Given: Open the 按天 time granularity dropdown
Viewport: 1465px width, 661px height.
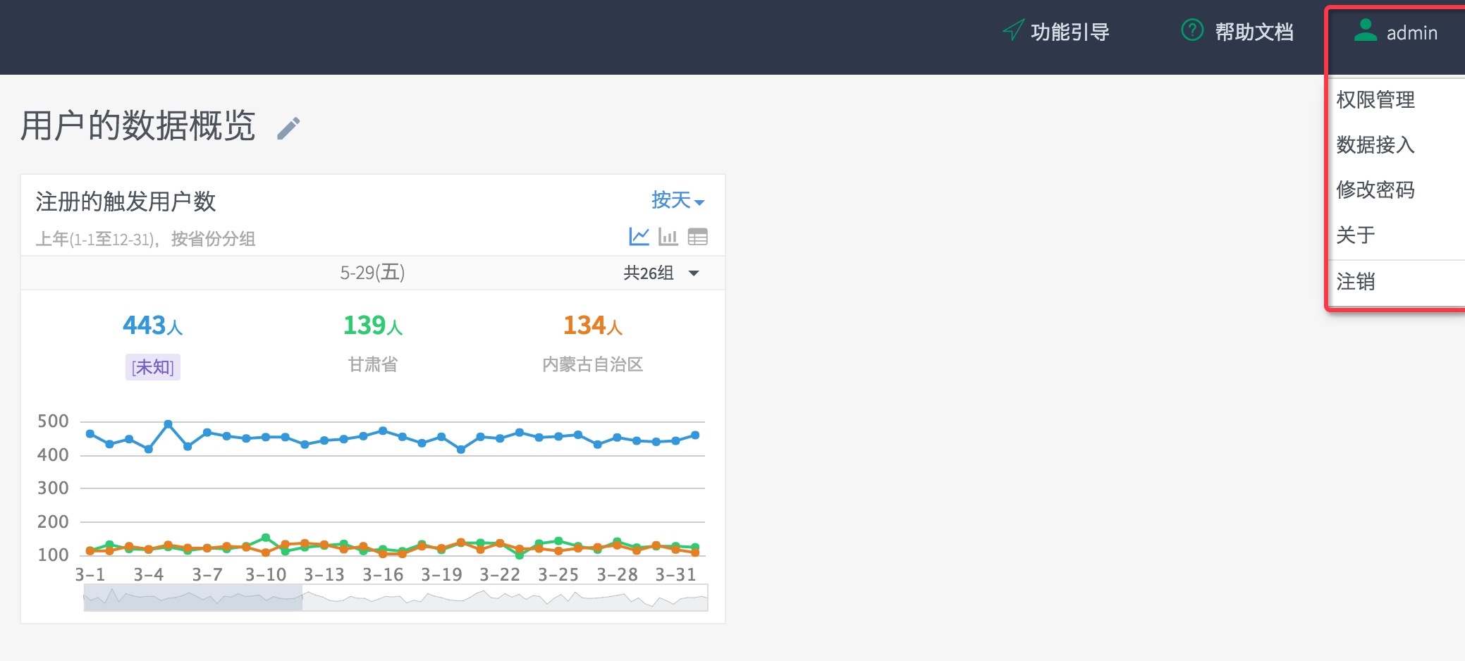Looking at the screenshot, I should 677,201.
